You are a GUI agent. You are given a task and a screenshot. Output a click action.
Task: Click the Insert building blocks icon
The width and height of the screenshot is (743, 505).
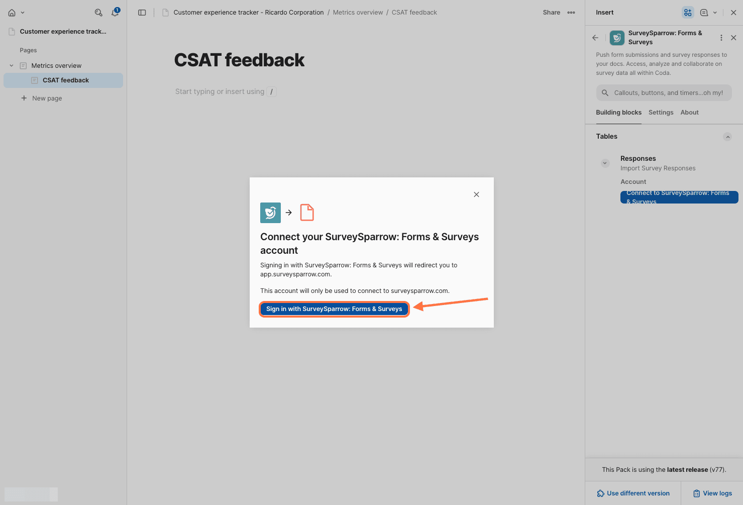point(688,13)
